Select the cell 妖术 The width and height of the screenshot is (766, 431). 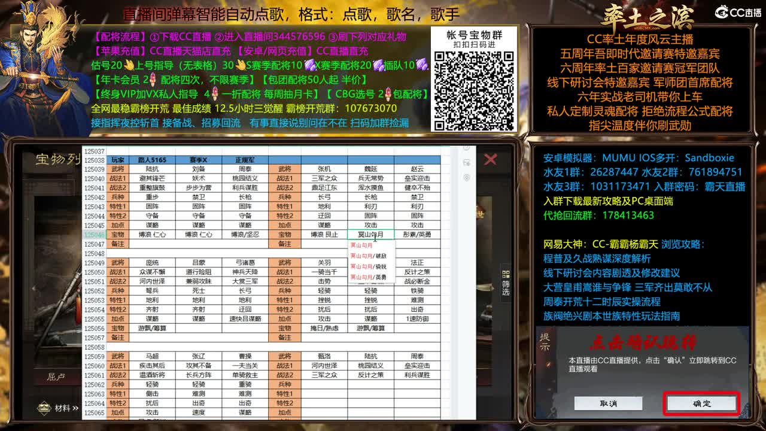199,178
